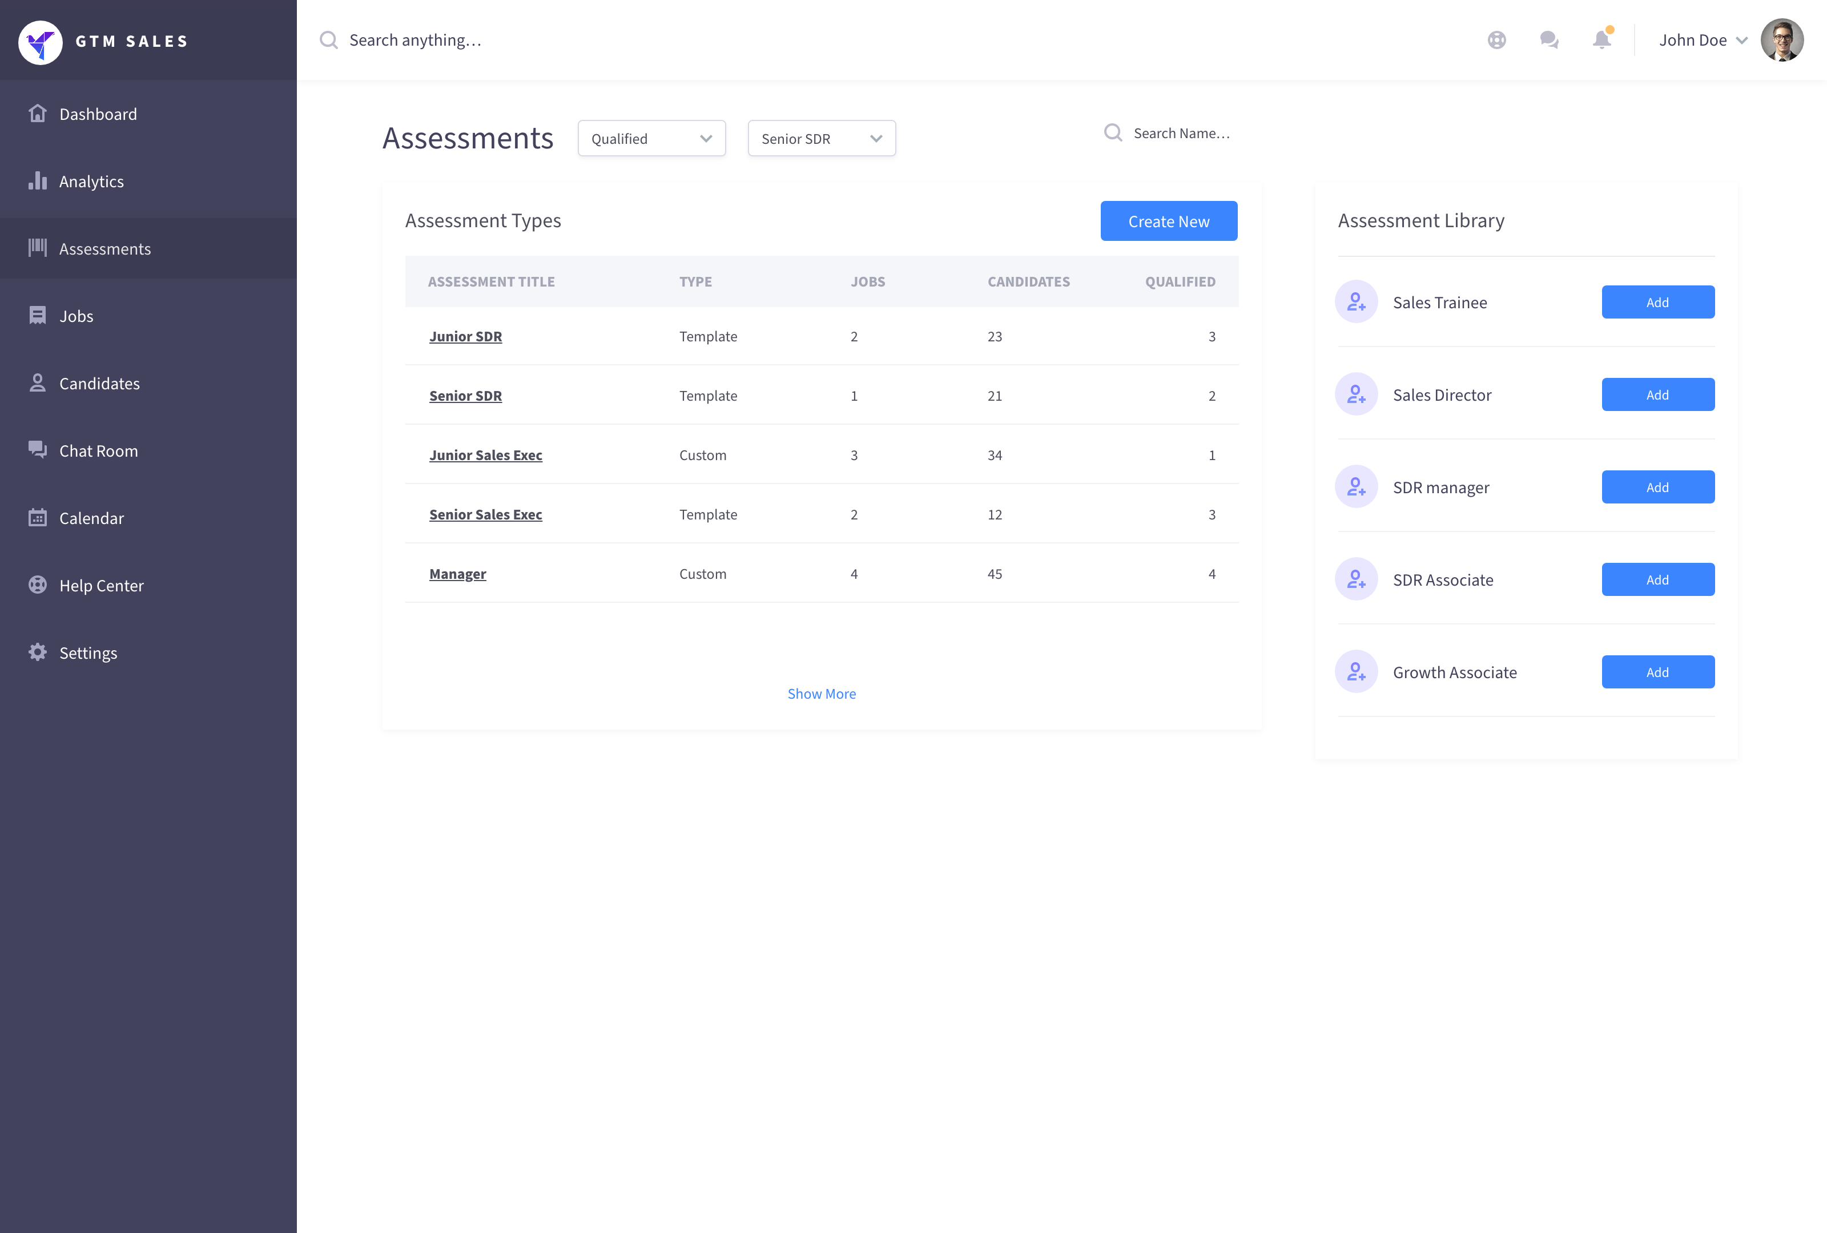Open the Junior Sales Exec link
The width and height of the screenshot is (1827, 1233).
tap(485, 455)
